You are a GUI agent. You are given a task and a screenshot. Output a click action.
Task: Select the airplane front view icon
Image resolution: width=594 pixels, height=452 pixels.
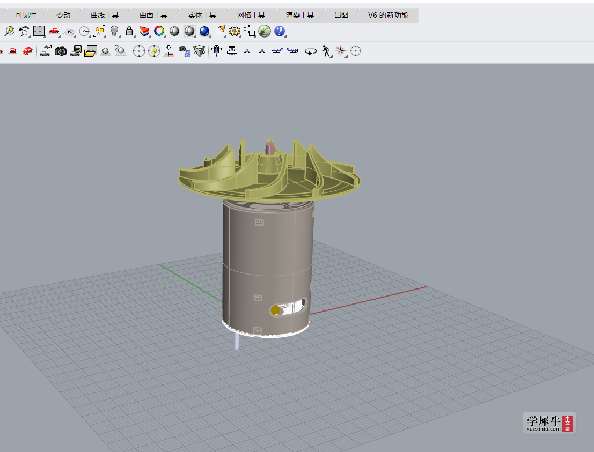pyautogui.click(x=247, y=50)
